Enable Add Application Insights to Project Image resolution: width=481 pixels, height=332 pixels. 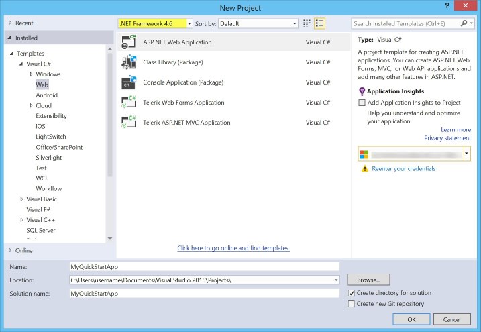(362, 103)
